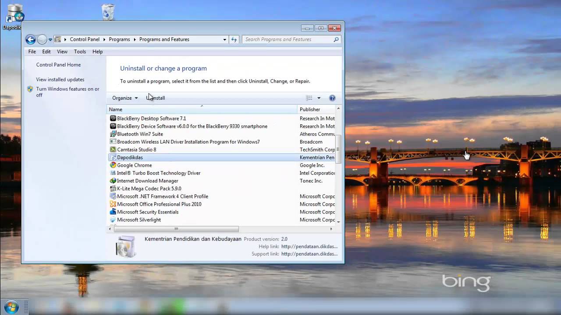Image resolution: width=561 pixels, height=315 pixels.
Task: Click the "TechSmith Corp" publisher cell
Action: point(317,150)
